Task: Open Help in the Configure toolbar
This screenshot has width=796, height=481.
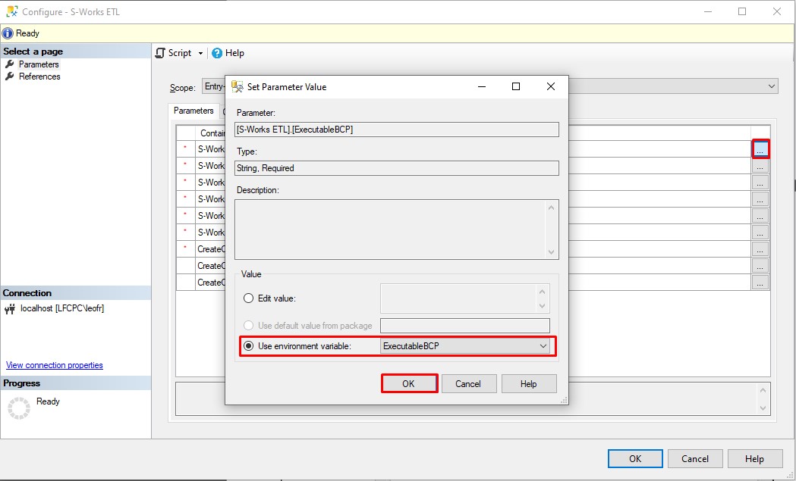Action: pyautogui.click(x=228, y=53)
